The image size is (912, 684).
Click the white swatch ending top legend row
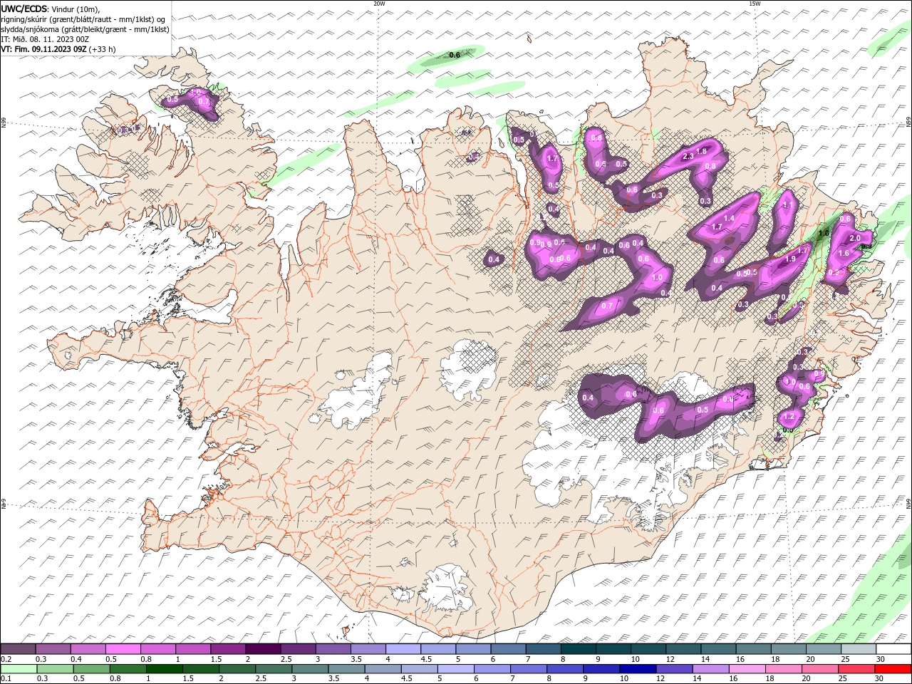893,649
